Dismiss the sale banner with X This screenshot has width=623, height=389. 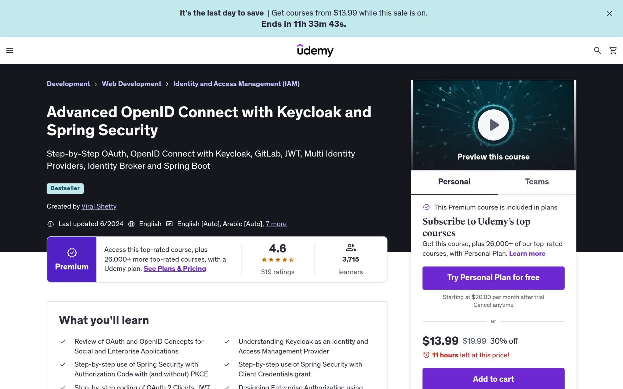tap(609, 14)
